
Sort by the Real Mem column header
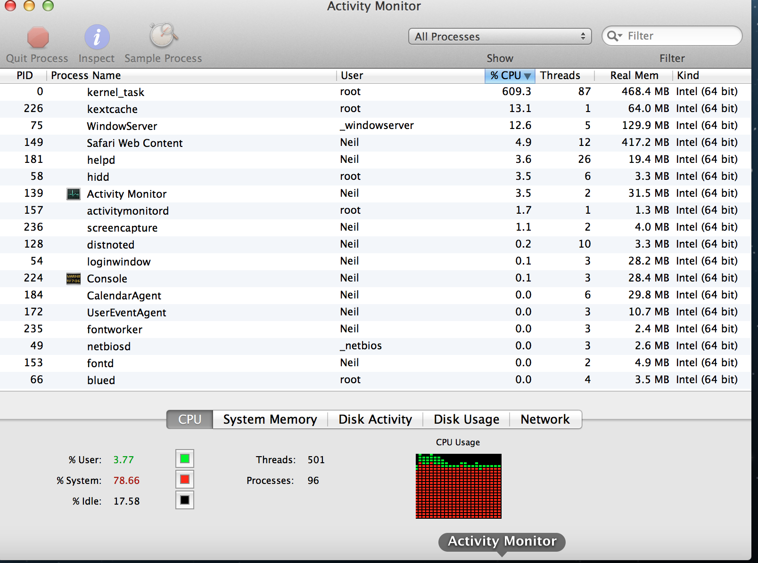[x=634, y=76]
